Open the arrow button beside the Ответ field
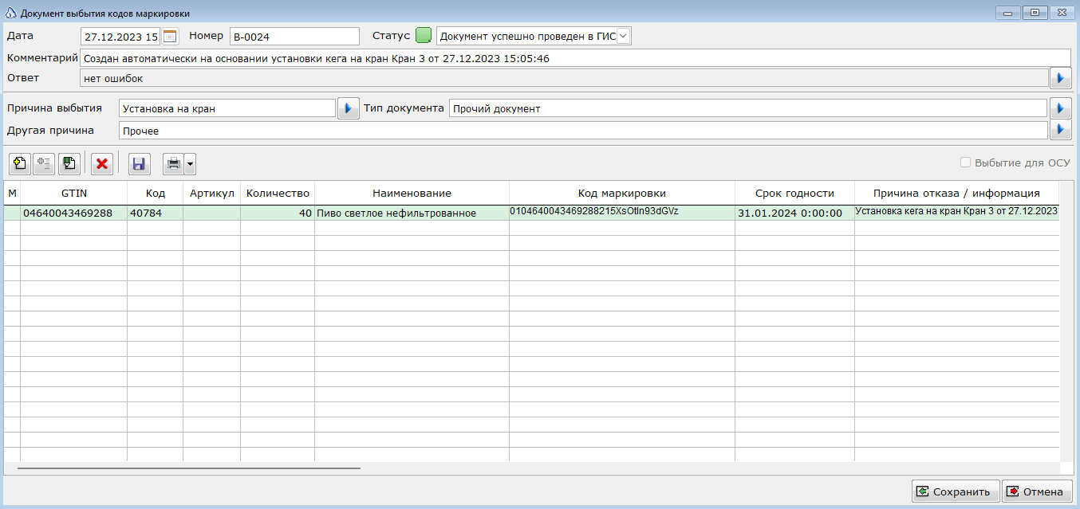The image size is (1080, 509). tap(1060, 77)
